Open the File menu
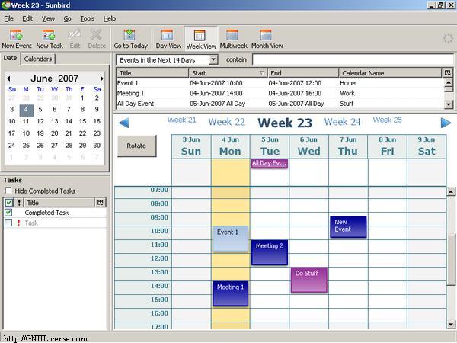This screenshot has height=343, width=457. click(8, 18)
